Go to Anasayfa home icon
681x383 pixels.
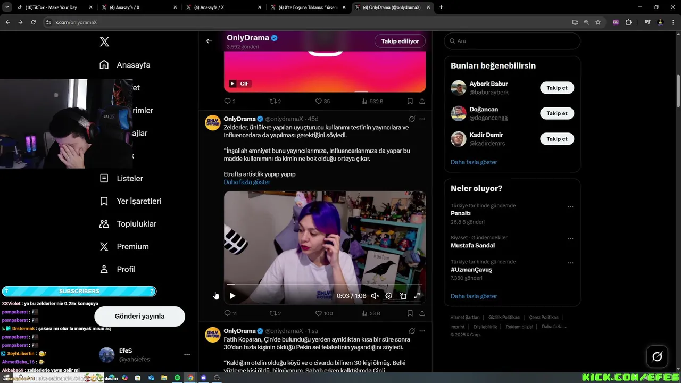point(104,65)
